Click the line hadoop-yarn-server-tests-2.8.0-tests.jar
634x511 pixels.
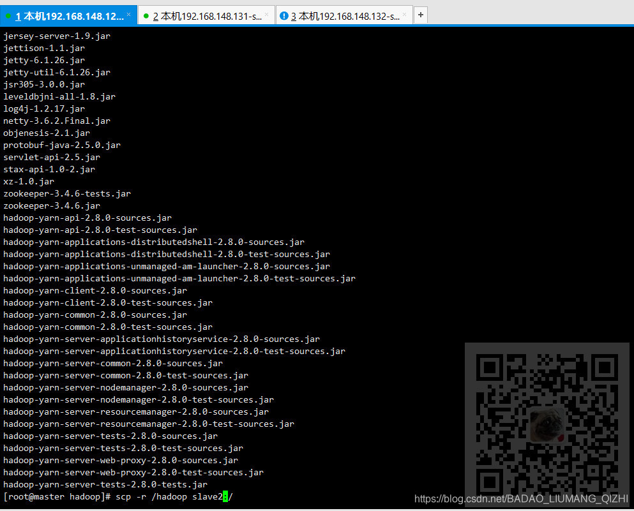(x=105, y=484)
